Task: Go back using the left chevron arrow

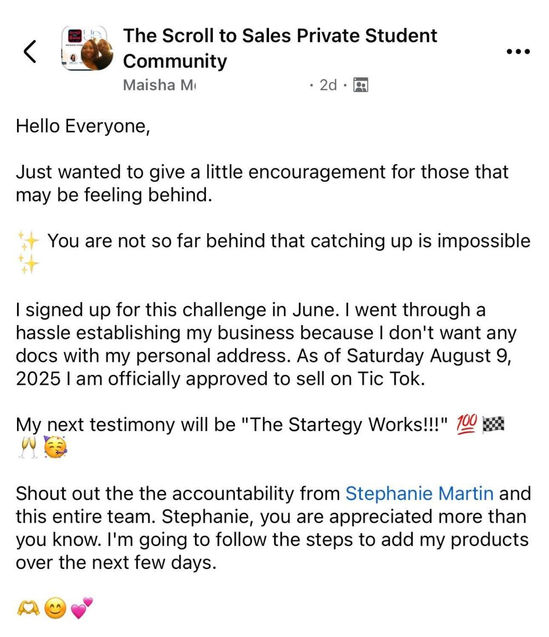Action: 30,51
